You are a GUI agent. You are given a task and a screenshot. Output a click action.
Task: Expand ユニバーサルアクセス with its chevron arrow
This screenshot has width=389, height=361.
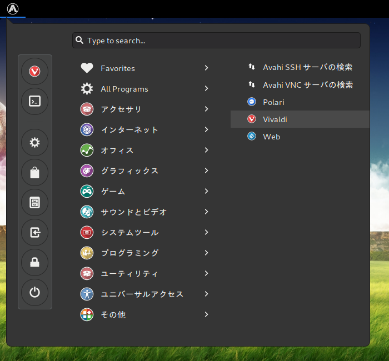(206, 294)
